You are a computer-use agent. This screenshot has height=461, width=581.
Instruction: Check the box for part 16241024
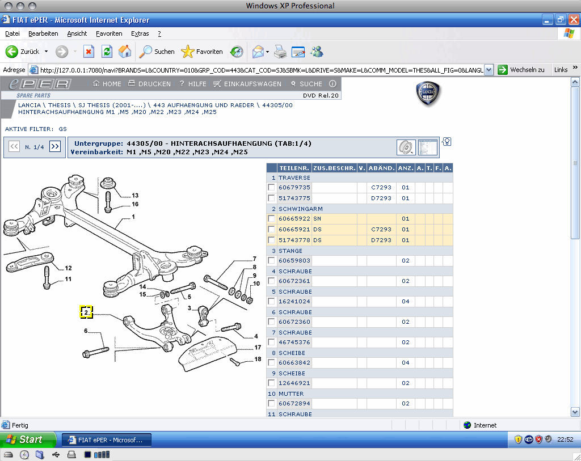coord(271,301)
